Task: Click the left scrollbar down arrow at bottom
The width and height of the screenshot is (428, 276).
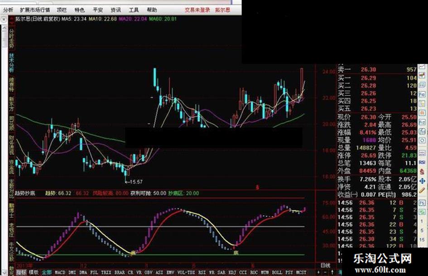Action: pyautogui.click(x=5, y=273)
